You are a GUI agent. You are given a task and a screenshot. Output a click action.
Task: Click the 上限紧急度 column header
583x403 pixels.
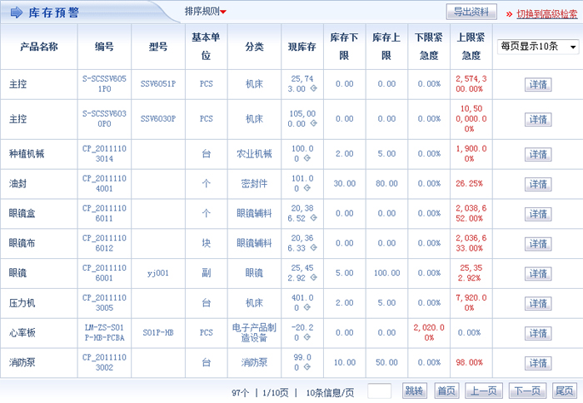point(471,47)
